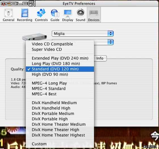Click the Quality: label
Viewport: 159px width, 149px height.
[x=18, y=69]
